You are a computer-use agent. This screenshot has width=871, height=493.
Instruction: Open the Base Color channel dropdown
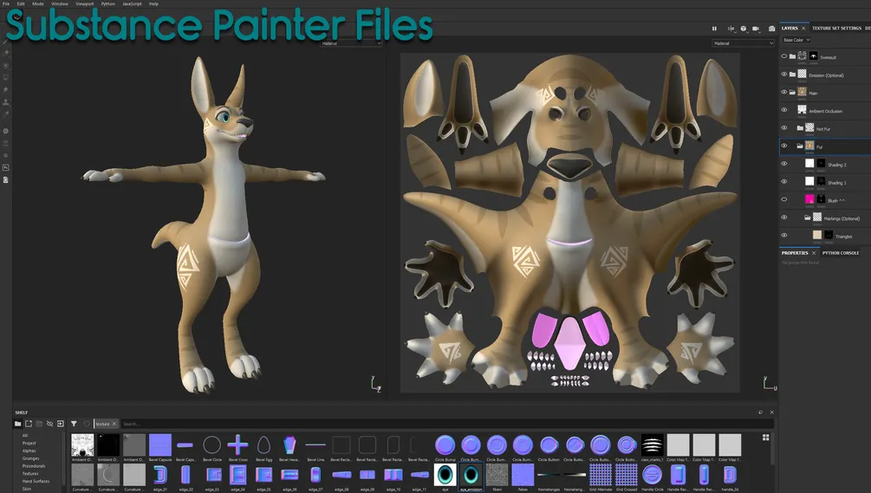[796, 40]
